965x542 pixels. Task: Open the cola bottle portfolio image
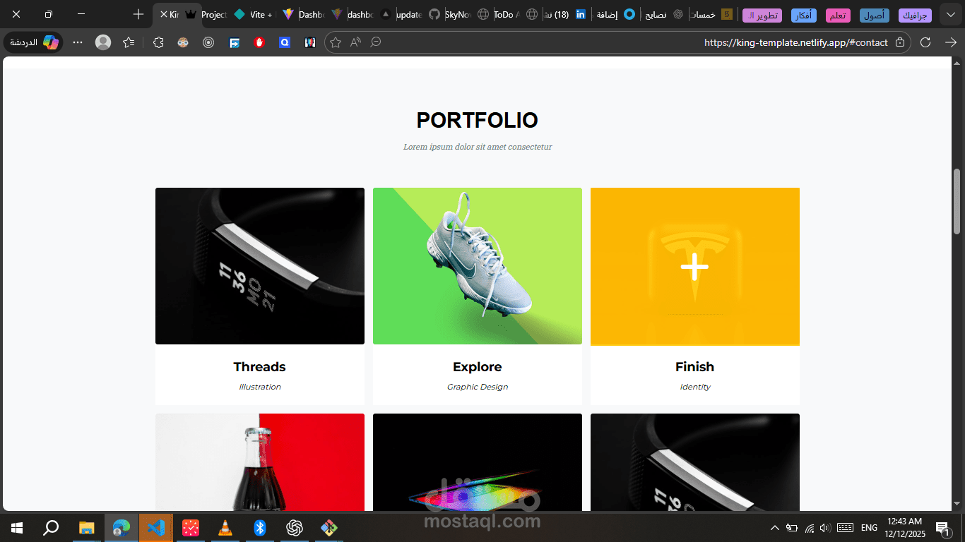[x=260, y=462]
